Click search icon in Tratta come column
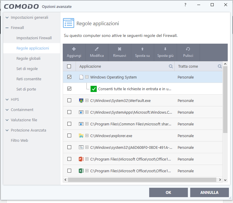This screenshot has width=233, height=203. tap(220, 66)
